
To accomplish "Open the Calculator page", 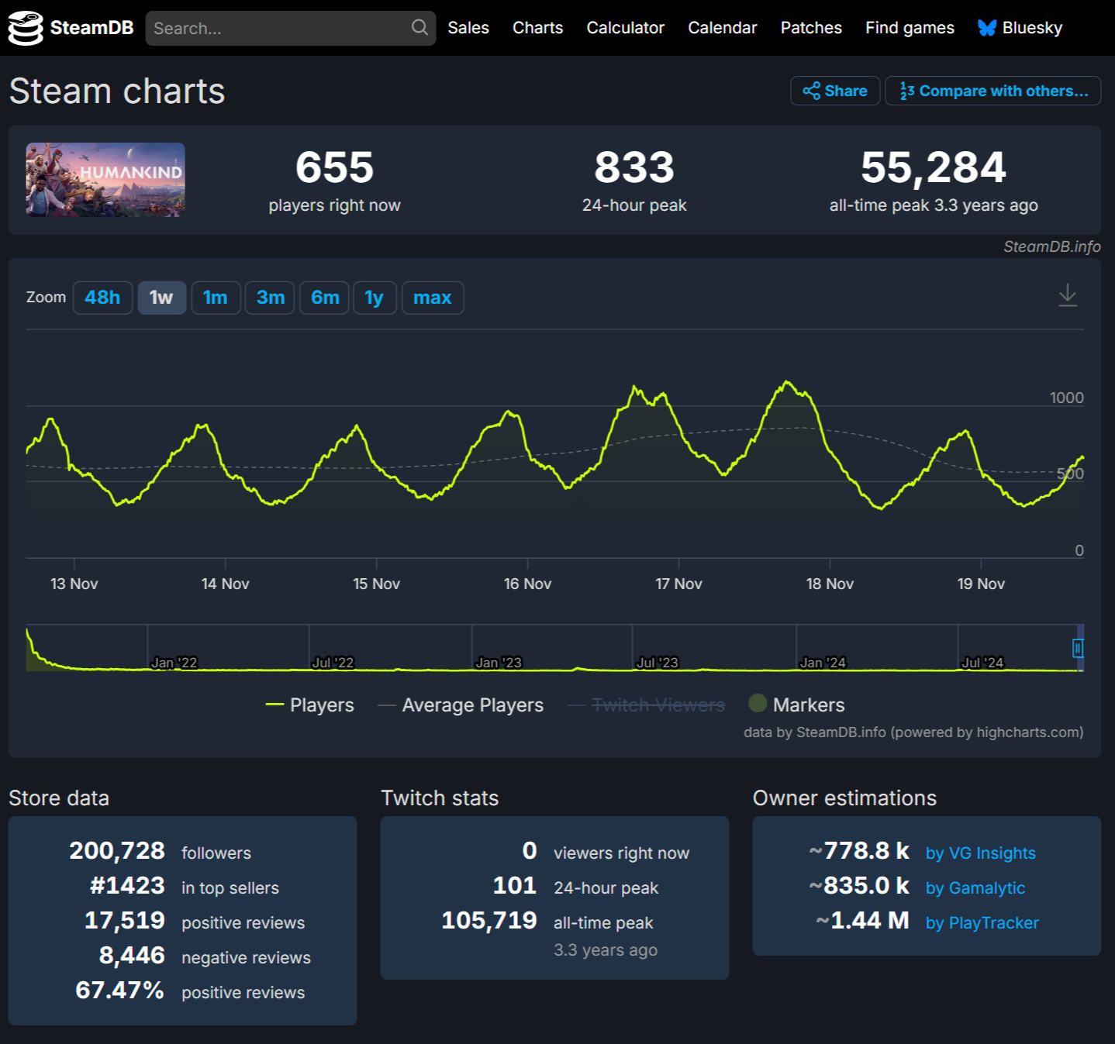I will (x=625, y=28).
